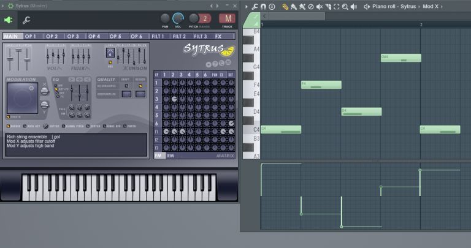Click the modulation Y knob
Screen dimensions: 471x248
[x=44, y=105]
